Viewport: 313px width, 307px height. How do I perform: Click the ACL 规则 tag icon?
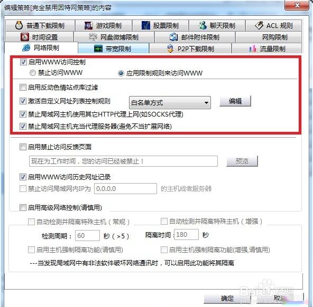click(259, 25)
